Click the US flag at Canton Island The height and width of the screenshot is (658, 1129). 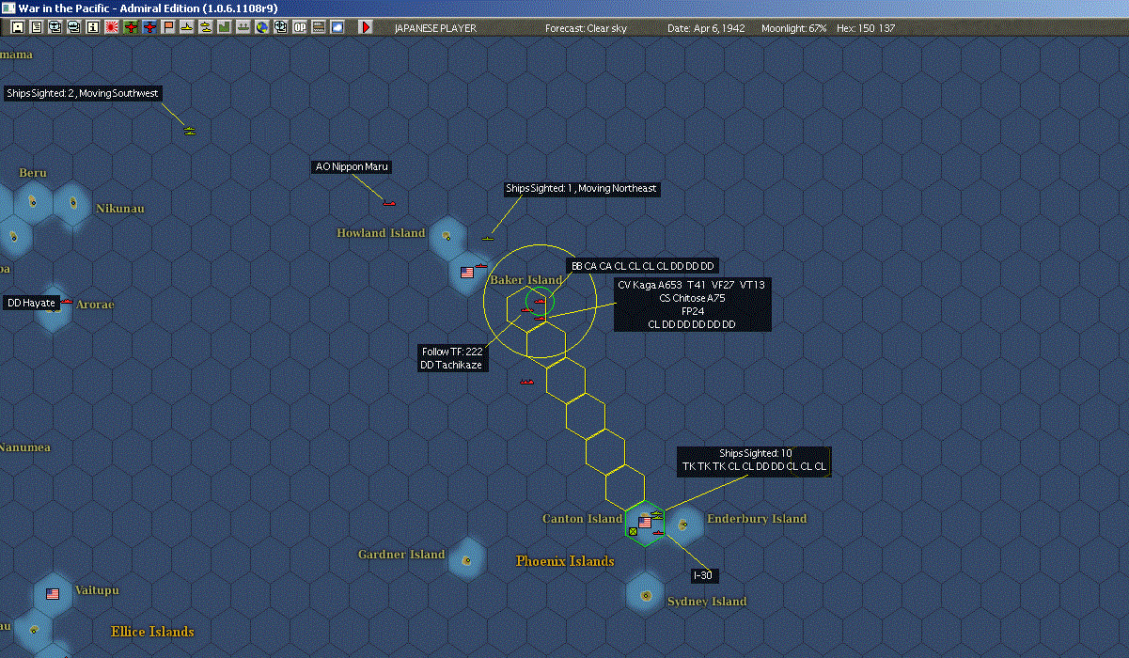[645, 522]
